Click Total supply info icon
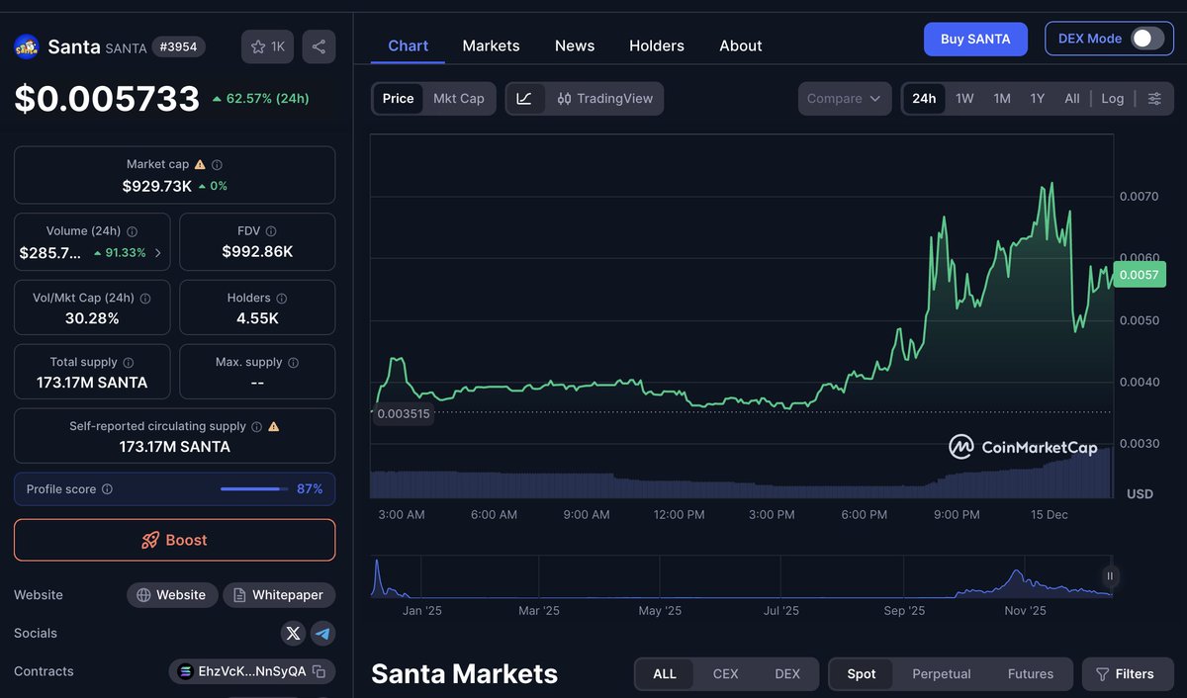This screenshot has width=1187, height=698. click(128, 363)
